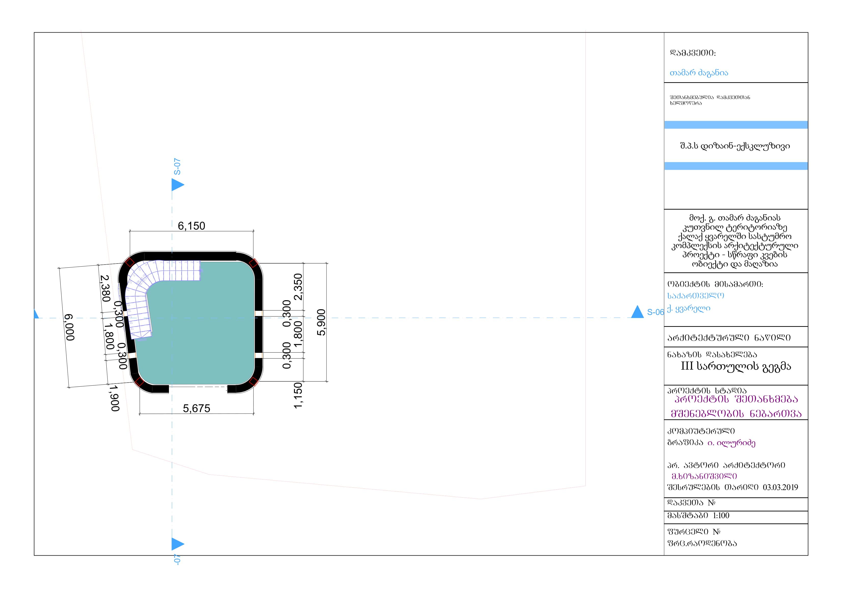Image resolution: width=842 pixels, height=595 pixels.
Task: Click the red column marker at bottom-left corner
Action: [139, 382]
